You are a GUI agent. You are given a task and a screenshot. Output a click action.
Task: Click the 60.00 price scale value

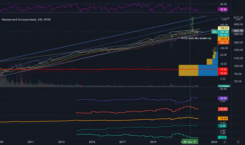click(x=223, y=55)
